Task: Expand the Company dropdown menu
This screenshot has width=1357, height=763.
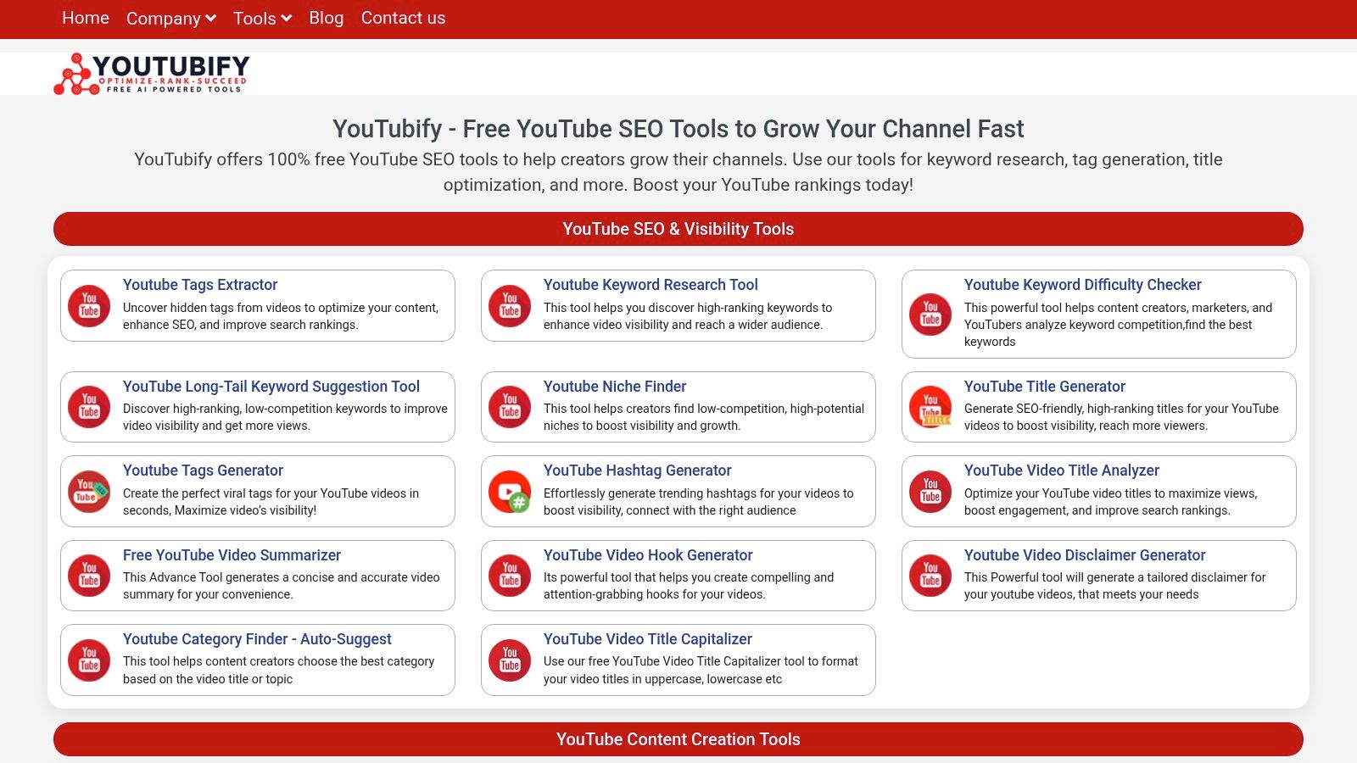Action: coord(170,18)
